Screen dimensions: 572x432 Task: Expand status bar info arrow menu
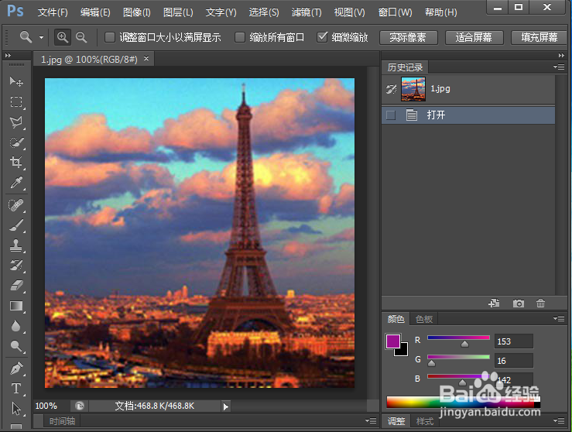[226, 406]
